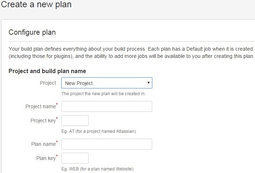Image resolution: width=255 pixels, height=173 pixels.
Task: Click the red asterisk beside Project name
Action: [x=57, y=104]
